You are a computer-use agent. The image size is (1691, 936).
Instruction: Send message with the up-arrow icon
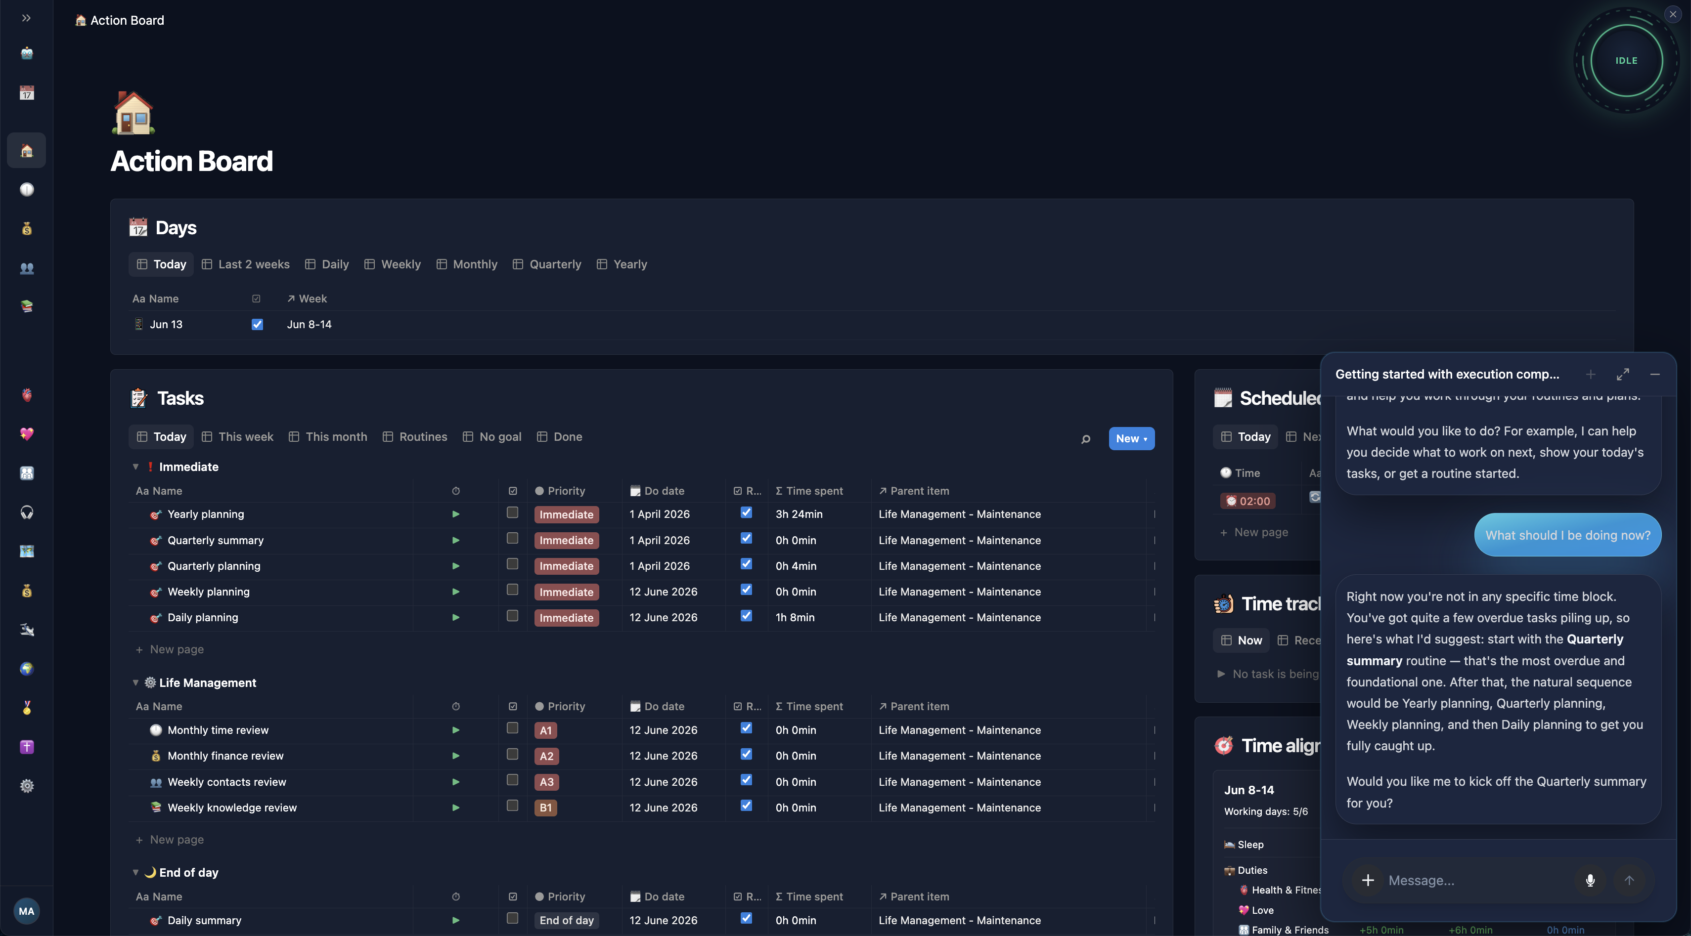tap(1629, 880)
